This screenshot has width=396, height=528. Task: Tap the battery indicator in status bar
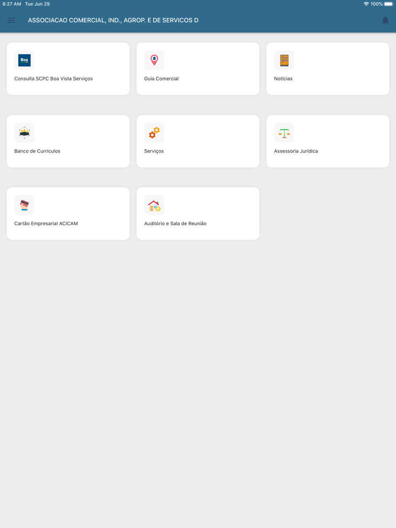coord(389,4)
